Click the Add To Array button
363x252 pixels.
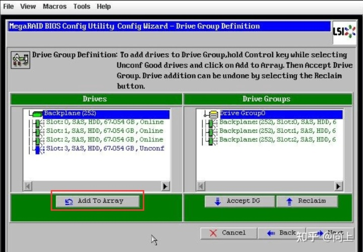click(98, 201)
